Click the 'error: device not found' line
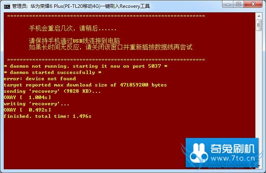 40,79
